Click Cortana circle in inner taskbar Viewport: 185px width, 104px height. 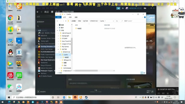point(53,97)
